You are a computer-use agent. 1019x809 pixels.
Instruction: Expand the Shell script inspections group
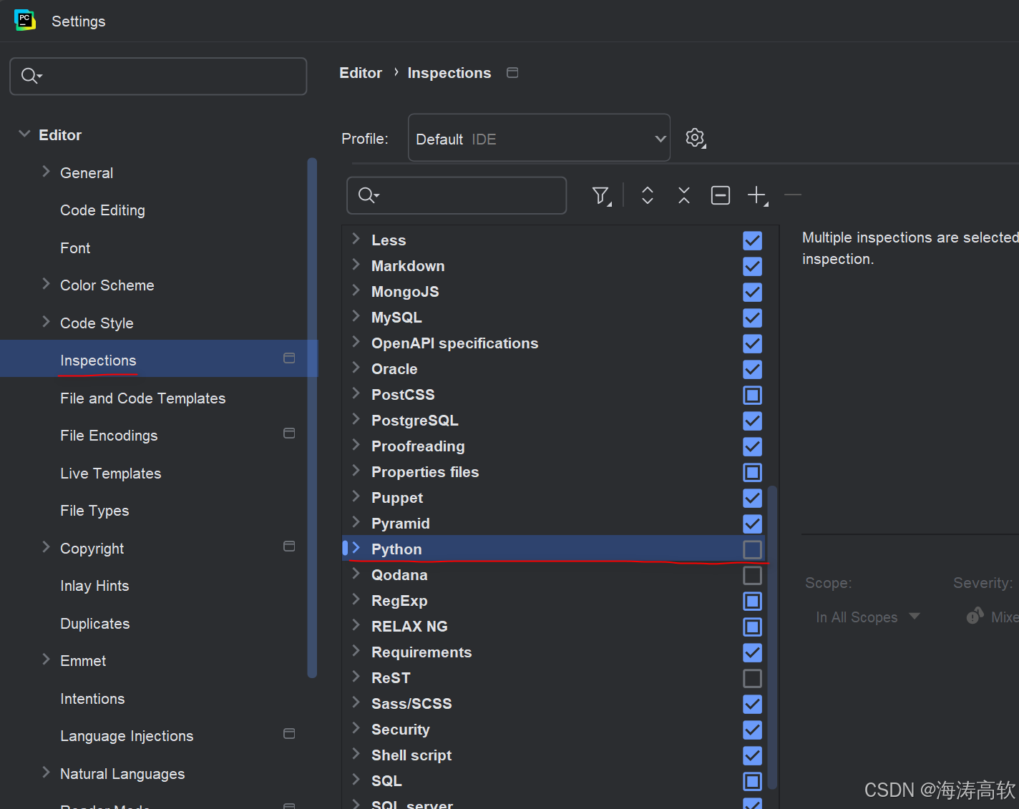coord(356,754)
